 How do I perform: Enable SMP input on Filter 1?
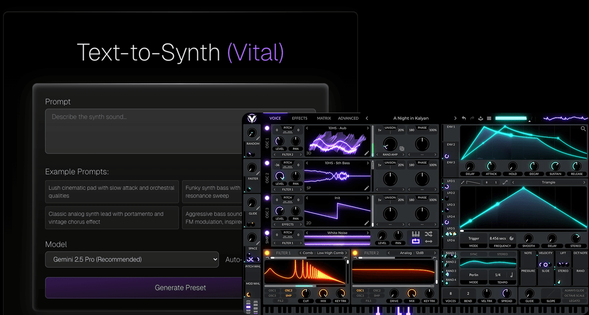coord(289,296)
